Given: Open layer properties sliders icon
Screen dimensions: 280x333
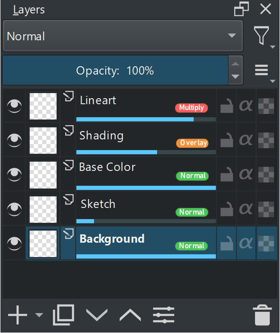Looking at the screenshot, I should [164, 315].
